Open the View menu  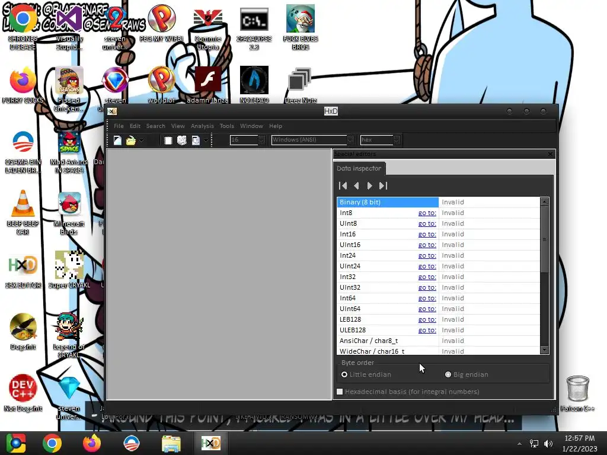click(178, 126)
